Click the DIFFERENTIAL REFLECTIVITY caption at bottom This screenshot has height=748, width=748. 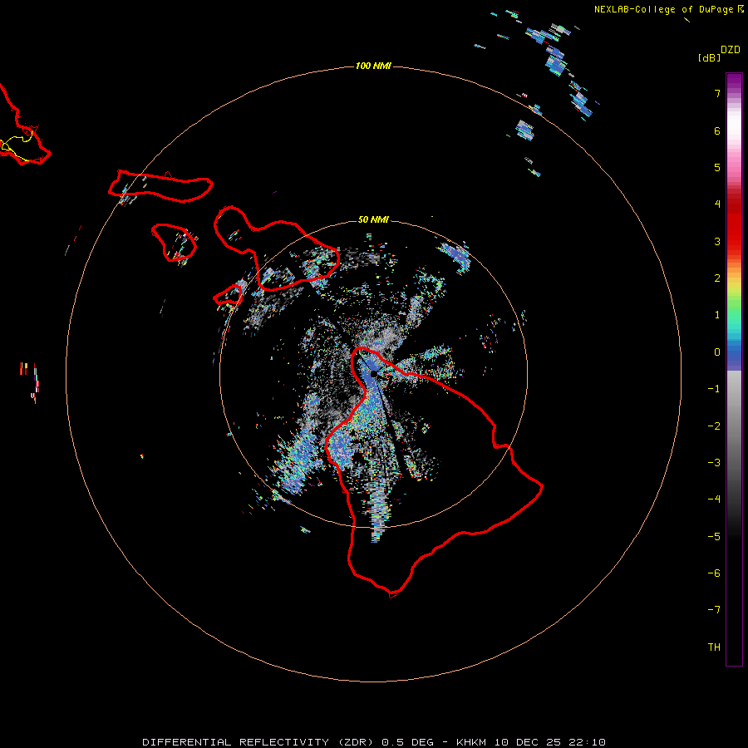point(236,742)
